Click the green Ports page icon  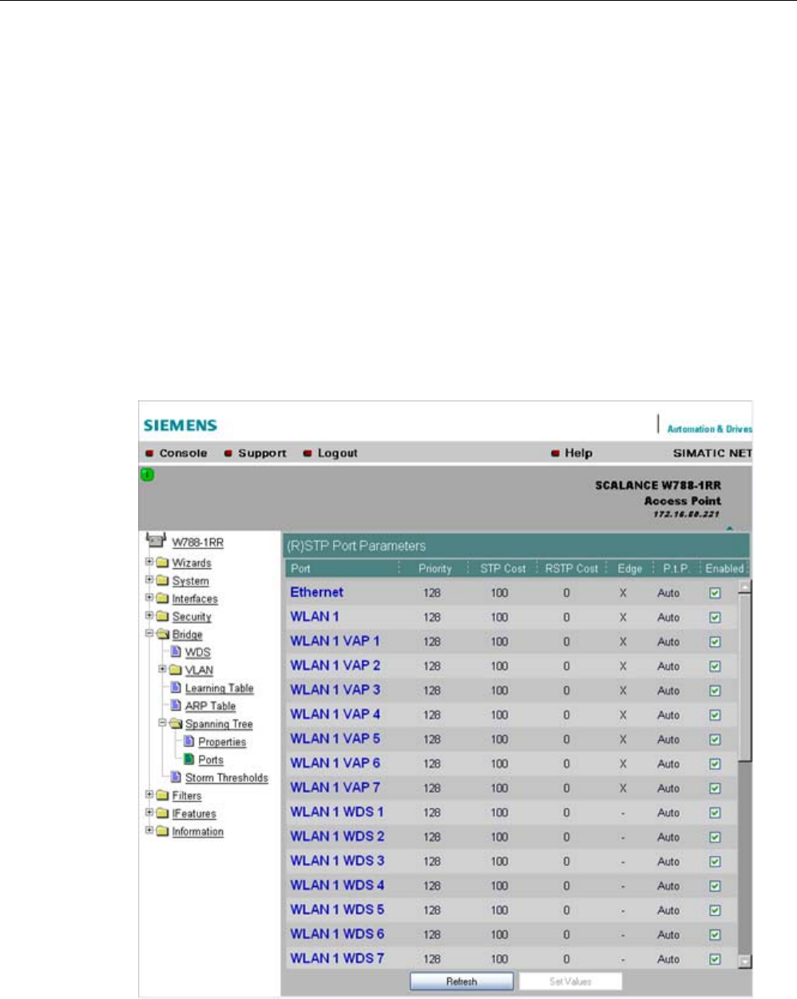coord(189,760)
